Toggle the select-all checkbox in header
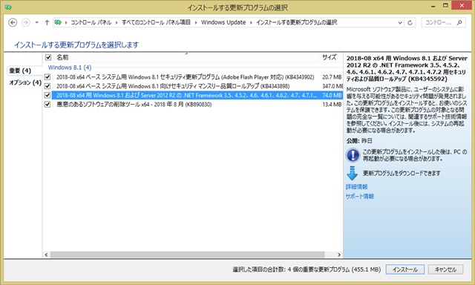This screenshot has width=475, height=285. pos(48,57)
